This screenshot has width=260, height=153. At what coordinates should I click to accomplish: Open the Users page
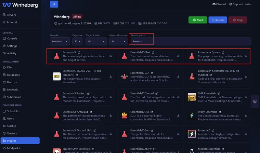point(8,118)
